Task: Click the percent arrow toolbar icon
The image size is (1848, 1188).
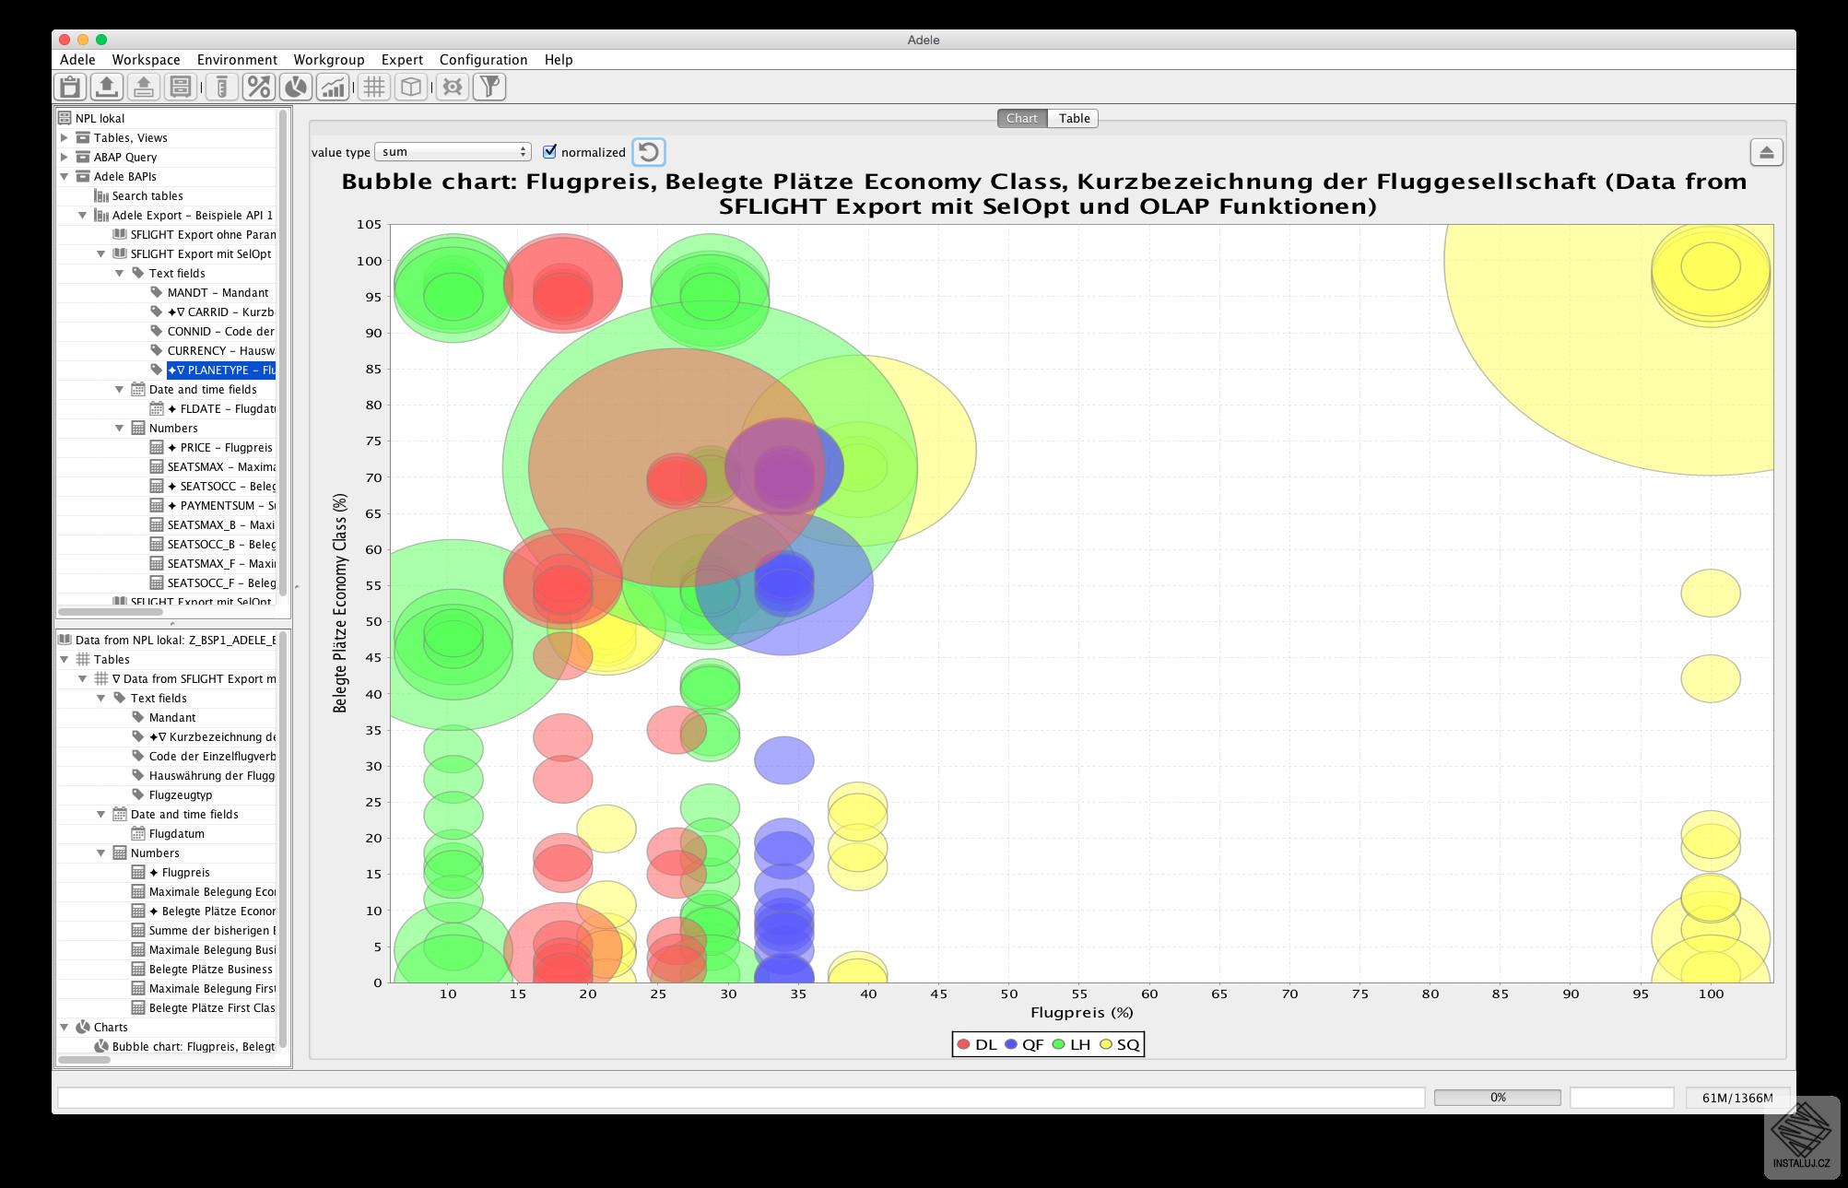Action: click(259, 87)
